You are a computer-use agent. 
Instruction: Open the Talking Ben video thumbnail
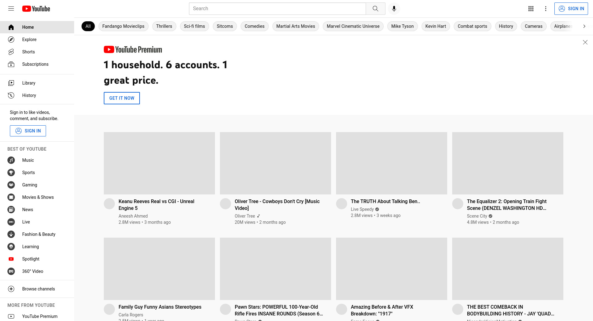392,163
